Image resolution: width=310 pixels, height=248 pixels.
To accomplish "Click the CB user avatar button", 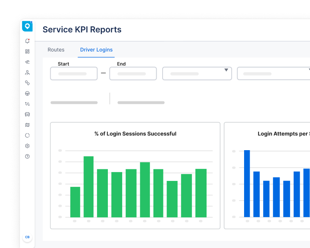I will [x=27, y=237].
